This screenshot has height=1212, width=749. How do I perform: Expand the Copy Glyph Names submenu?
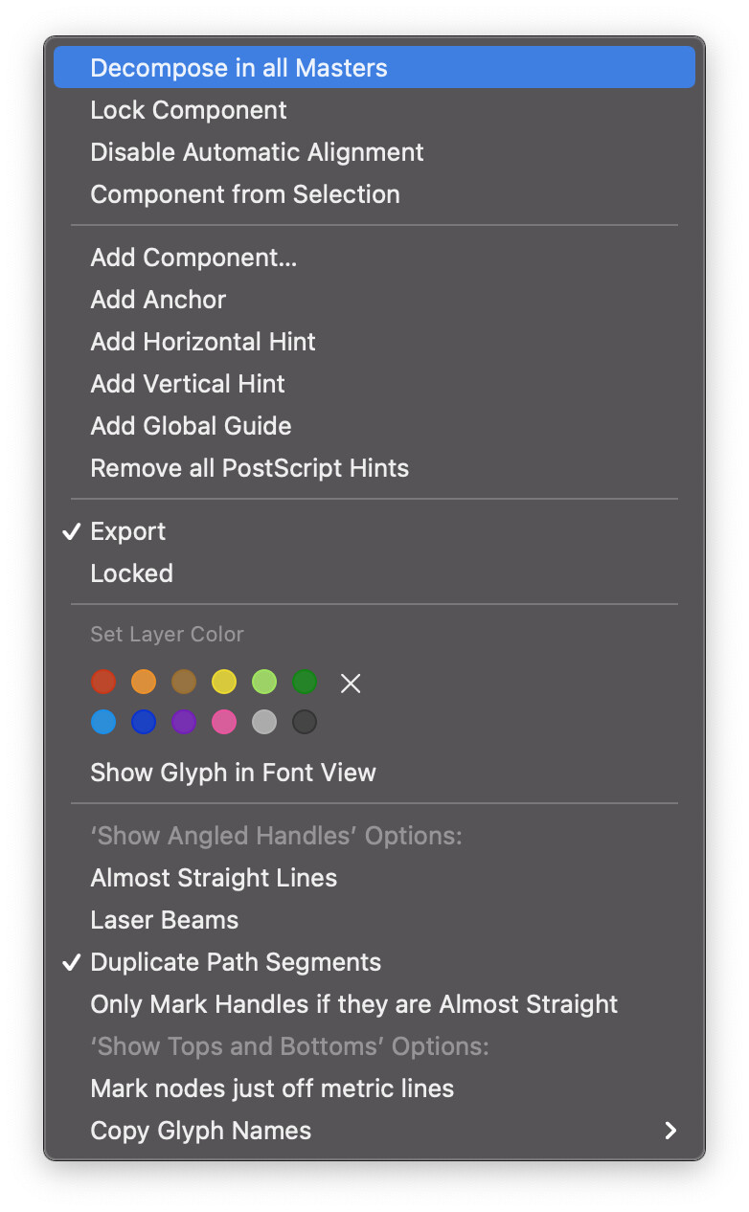(x=201, y=1131)
